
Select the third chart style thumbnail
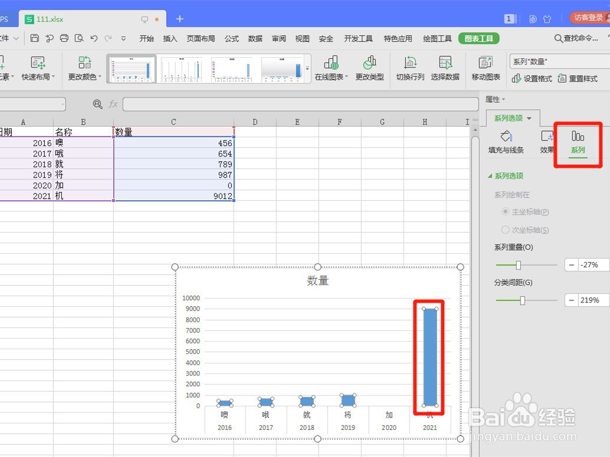point(232,69)
